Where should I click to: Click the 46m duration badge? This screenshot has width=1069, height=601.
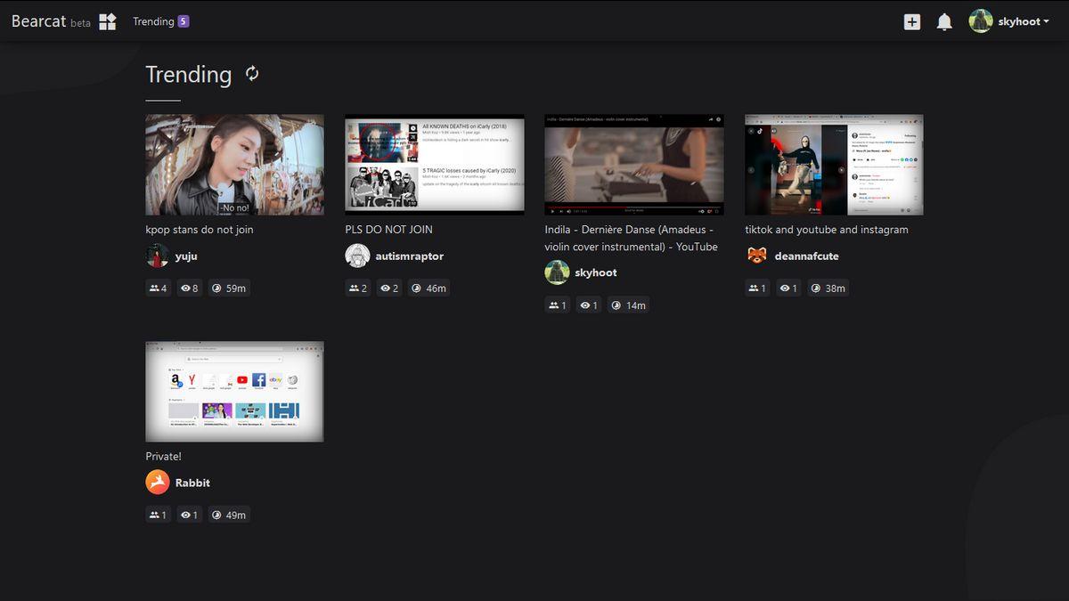coord(428,288)
